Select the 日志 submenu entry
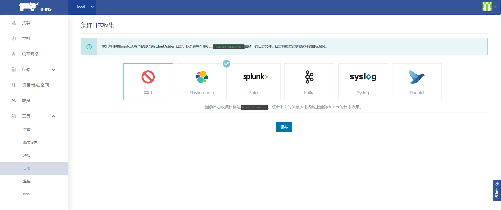This screenshot has width=501, height=210. click(x=34, y=168)
